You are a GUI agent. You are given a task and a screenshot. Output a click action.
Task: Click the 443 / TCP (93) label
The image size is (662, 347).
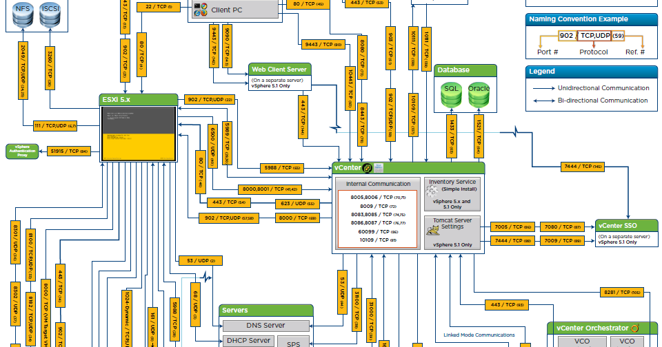(507, 305)
